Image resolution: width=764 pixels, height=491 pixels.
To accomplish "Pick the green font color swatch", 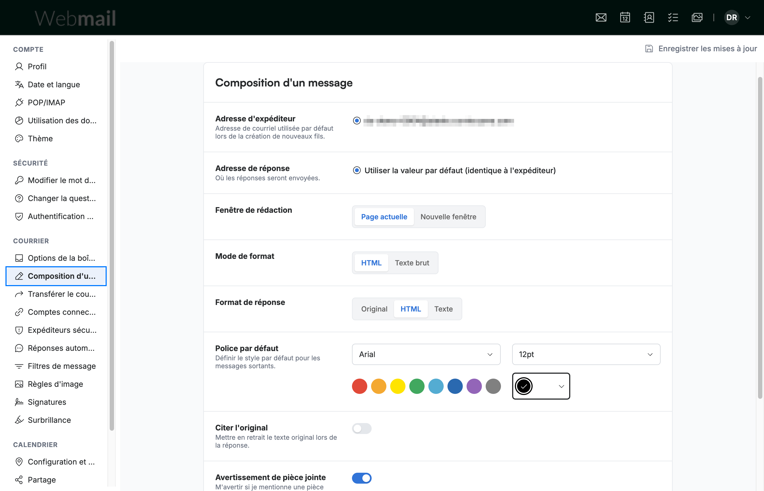I will click(x=417, y=386).
